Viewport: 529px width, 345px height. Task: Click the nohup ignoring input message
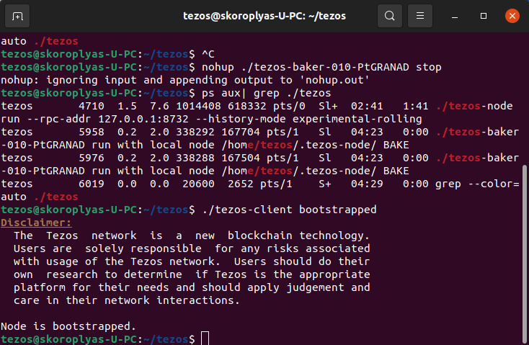[x=185, y=80]
